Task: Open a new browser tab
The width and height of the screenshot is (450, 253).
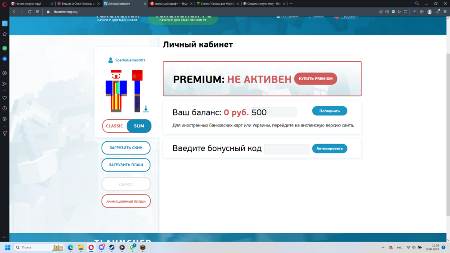Action: pyautogui.click(x=291, y=4)
